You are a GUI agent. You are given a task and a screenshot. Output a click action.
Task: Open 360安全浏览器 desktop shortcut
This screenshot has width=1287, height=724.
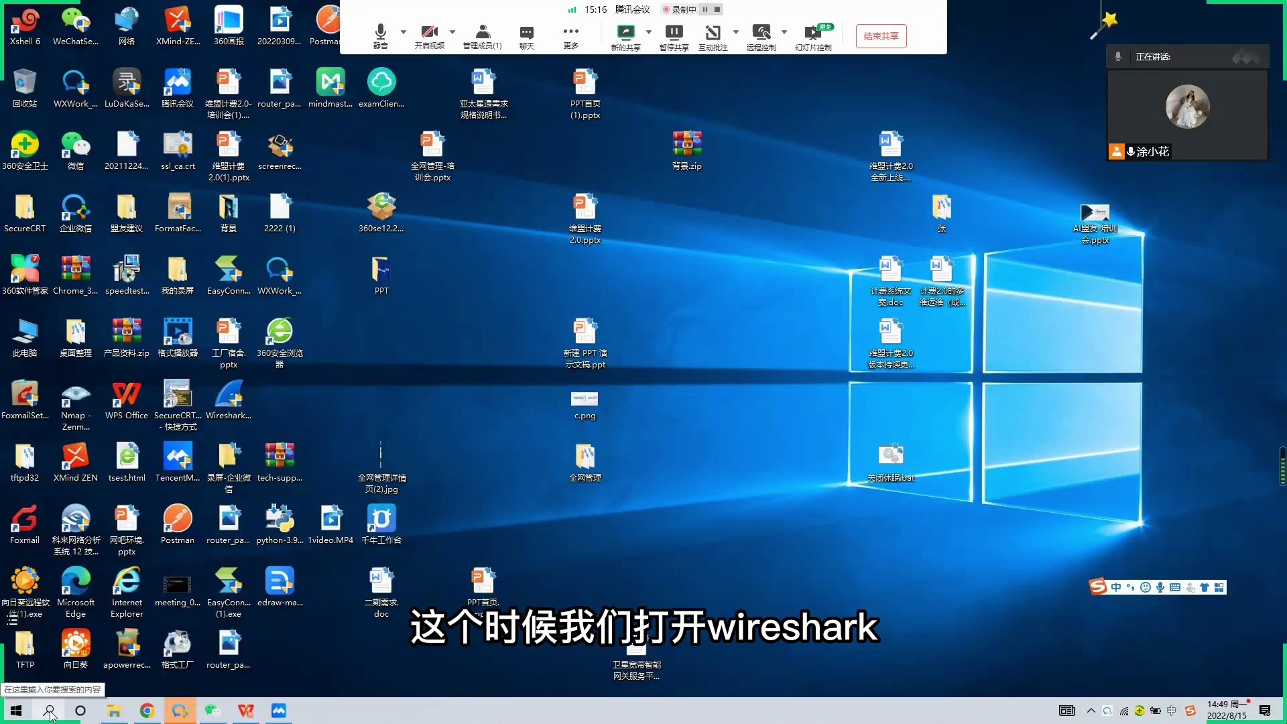click(280, 343)
